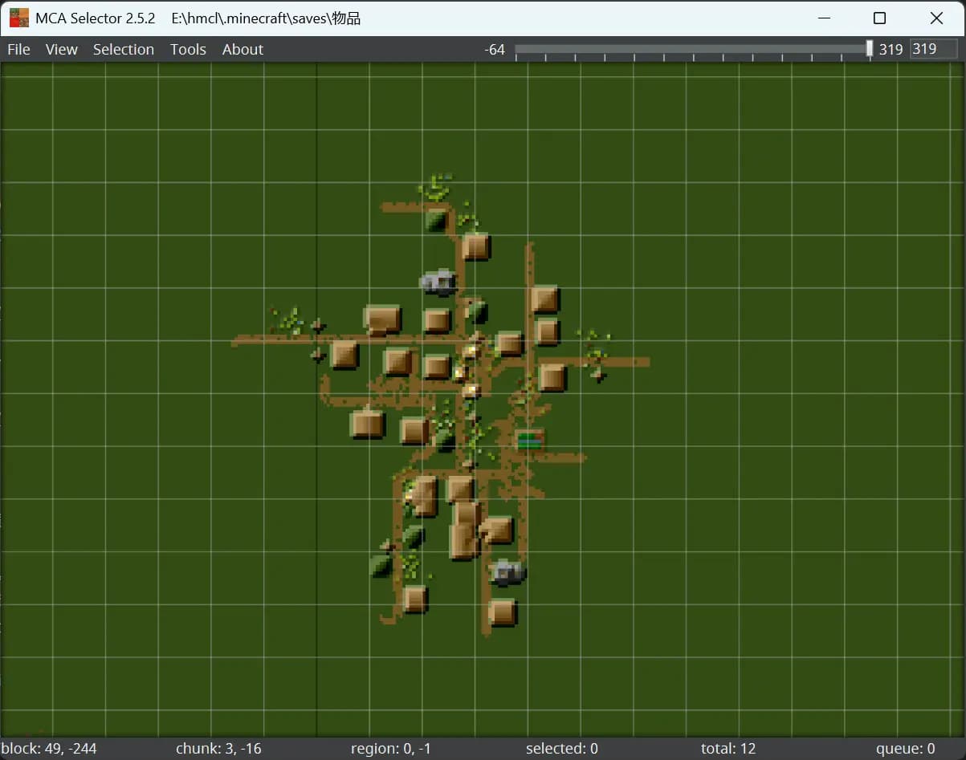This screenshot has height=760, width=966.
Task: Close the MCA Selector window
Action: 936,18
